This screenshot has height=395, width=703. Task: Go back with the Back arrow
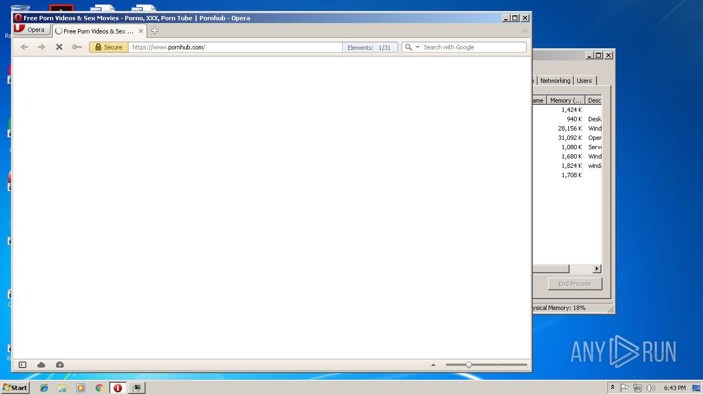(x=24, y=47)
